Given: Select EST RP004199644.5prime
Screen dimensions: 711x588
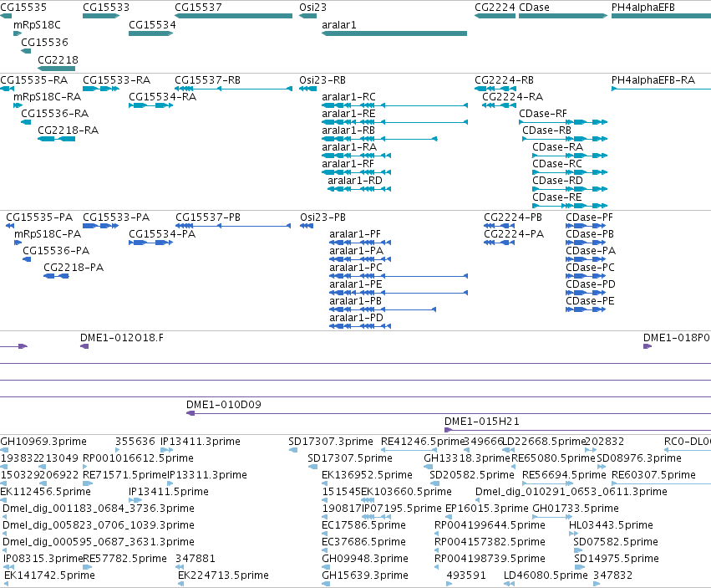Looking at the screenshot, I should [437, 534].
